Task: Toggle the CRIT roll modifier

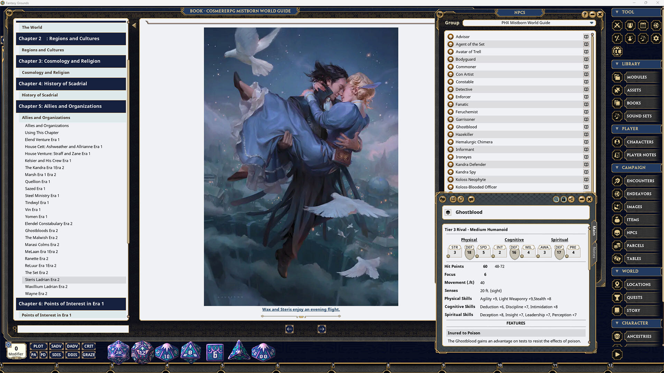Action: tap(89, 346)
